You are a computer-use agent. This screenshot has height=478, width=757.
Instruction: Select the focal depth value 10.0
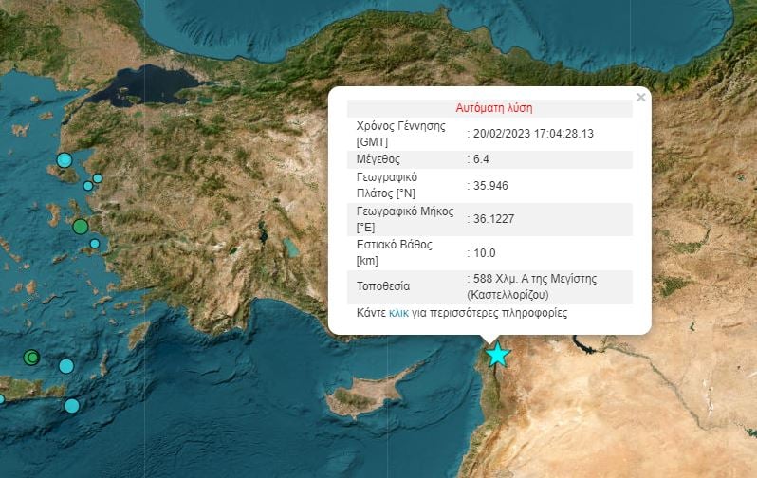coord(484,253)
